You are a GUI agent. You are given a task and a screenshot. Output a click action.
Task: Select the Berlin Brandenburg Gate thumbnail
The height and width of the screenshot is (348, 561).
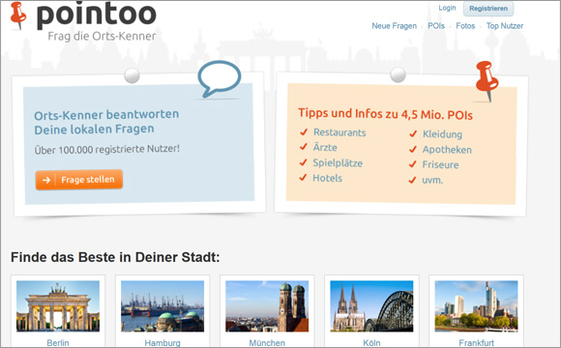click(58, 306)
